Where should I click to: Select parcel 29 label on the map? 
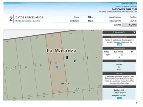coord(41,65)
